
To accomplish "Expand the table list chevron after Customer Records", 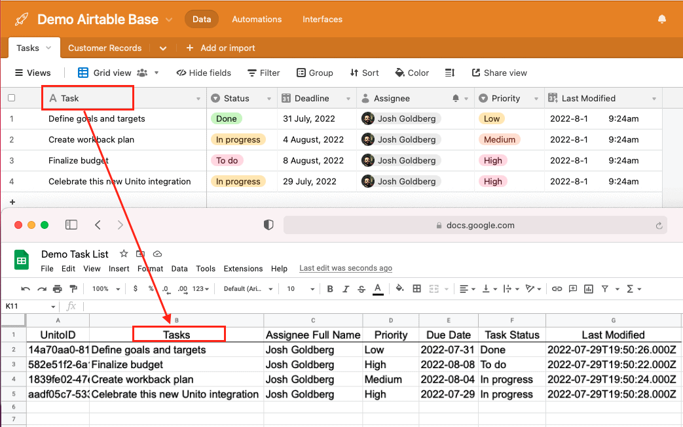I will coord(163,48).
